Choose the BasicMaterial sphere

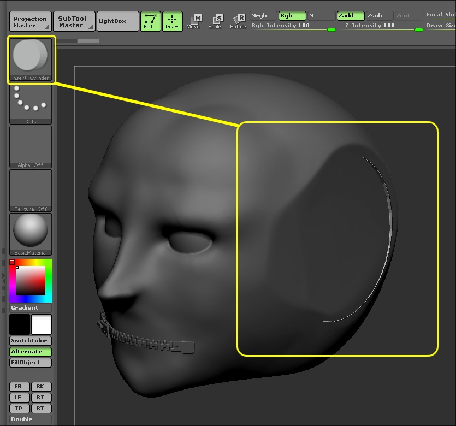coord(31,234)
